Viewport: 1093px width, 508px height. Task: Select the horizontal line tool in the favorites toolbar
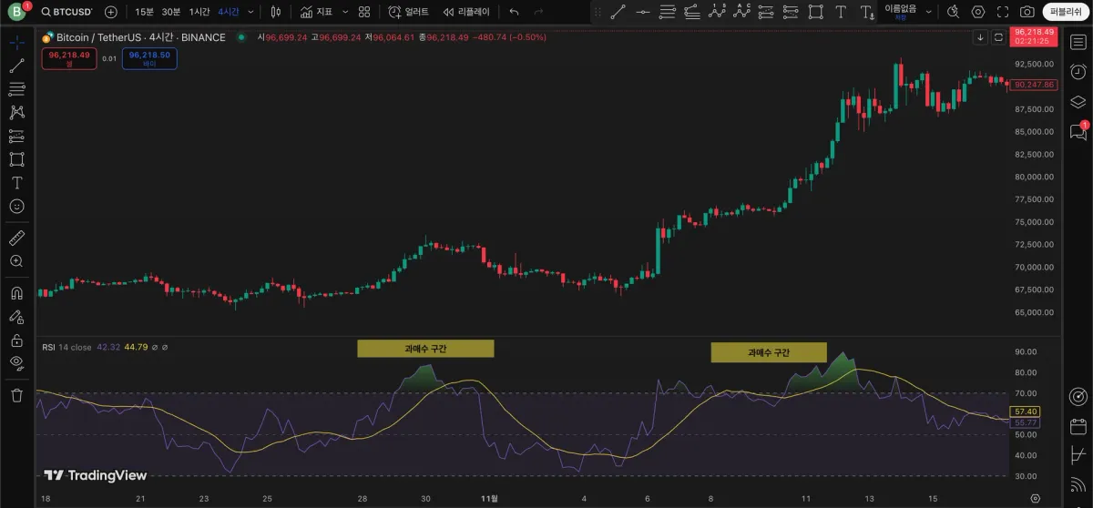pos(643,13)
